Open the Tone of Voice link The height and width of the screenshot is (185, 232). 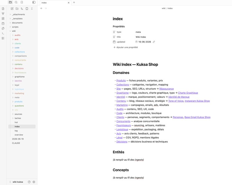[176, 101]
